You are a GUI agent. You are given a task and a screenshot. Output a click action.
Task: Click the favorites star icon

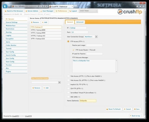(140, 7)
